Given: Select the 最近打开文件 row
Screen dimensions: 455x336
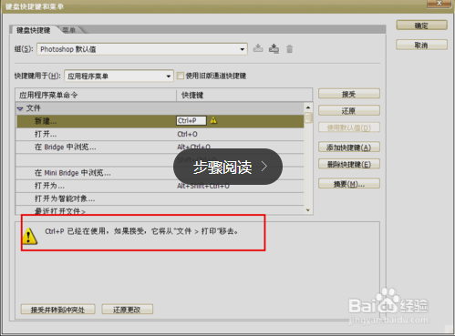Looking at the screenshot, I should [160, 210].
